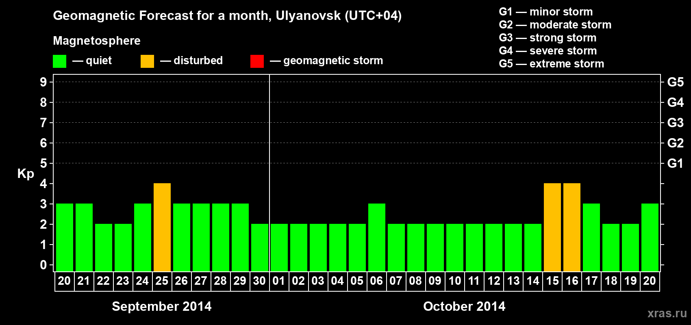This screenshot has width=691, height=325.
Task: Click the G5 label on right axis
Action: (676, 82)
